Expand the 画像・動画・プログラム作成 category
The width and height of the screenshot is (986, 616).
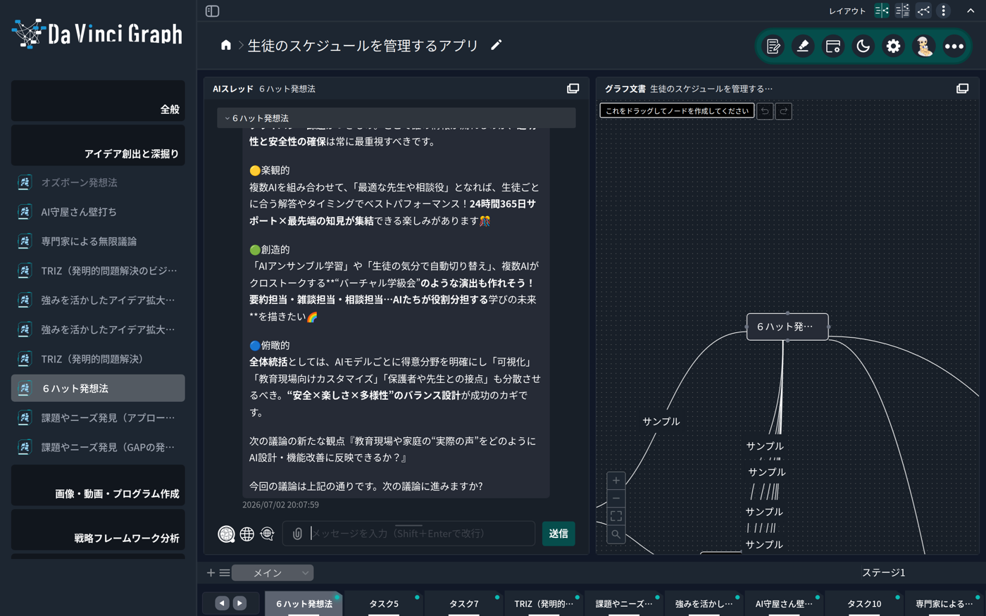98,485
